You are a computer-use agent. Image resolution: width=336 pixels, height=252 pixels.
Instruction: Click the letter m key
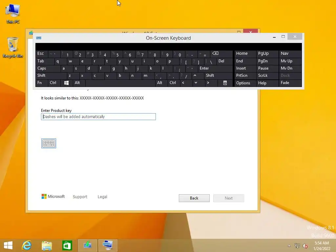point(148,75)
